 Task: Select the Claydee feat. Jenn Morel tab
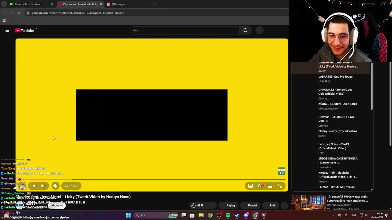click(x=80, y=4)
